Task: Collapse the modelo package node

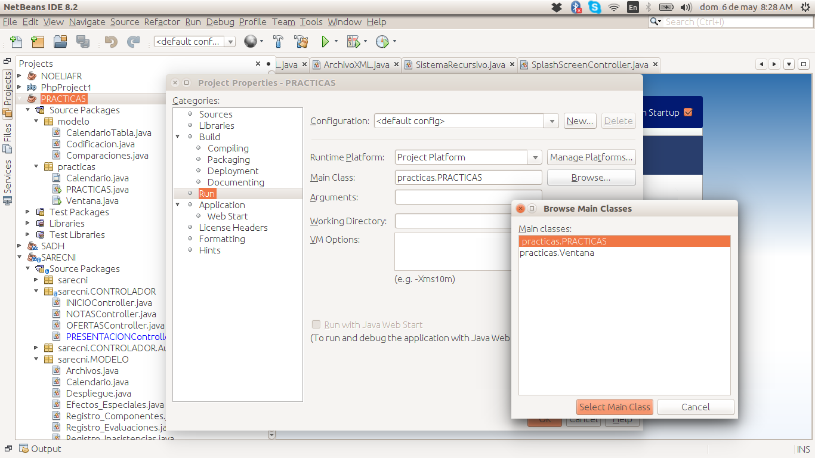Action: (36, 121)
